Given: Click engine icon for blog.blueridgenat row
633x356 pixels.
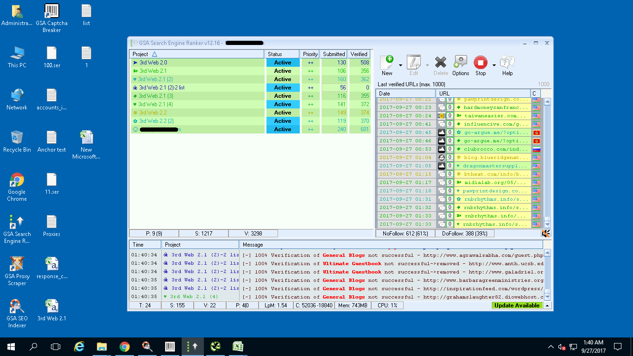Looking at the screenshot, I should pyautogui.click(x=442, y=158).
